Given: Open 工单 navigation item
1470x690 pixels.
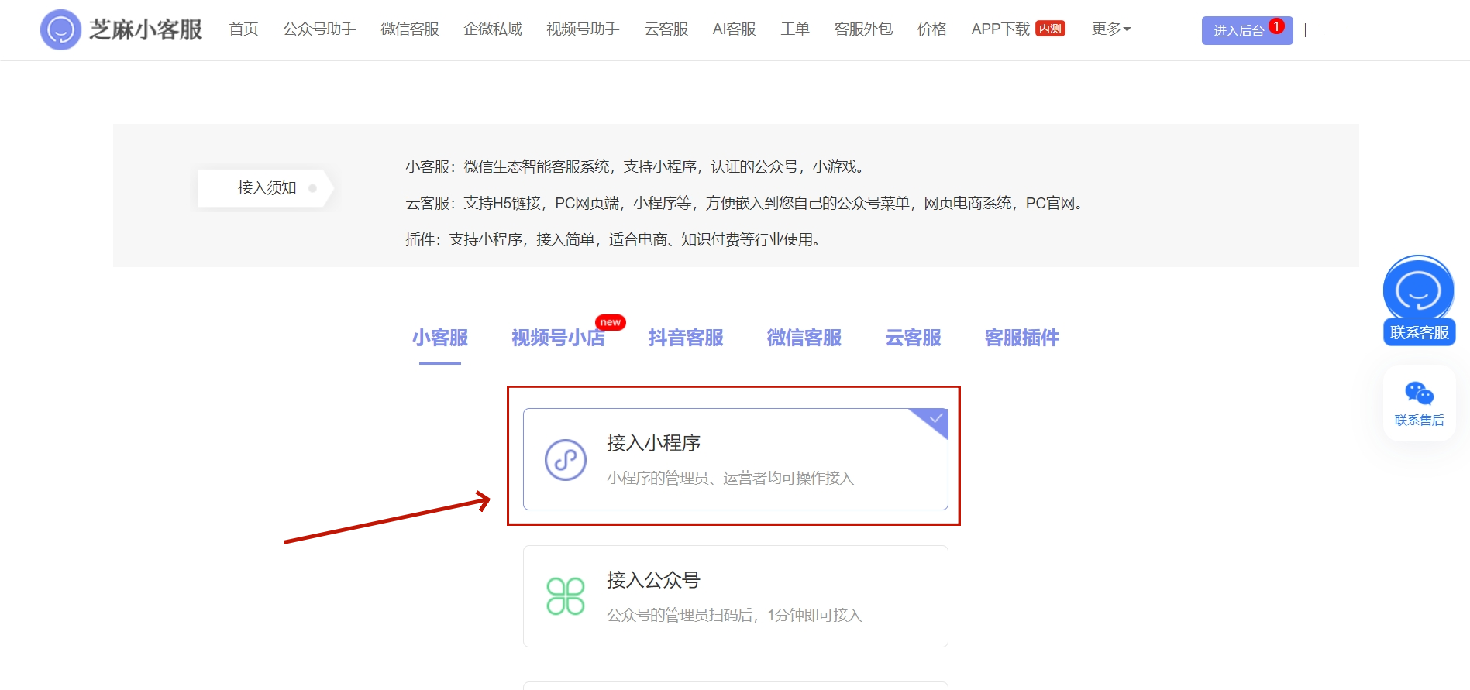Looking at the screenshot, I should click(795, 29).
